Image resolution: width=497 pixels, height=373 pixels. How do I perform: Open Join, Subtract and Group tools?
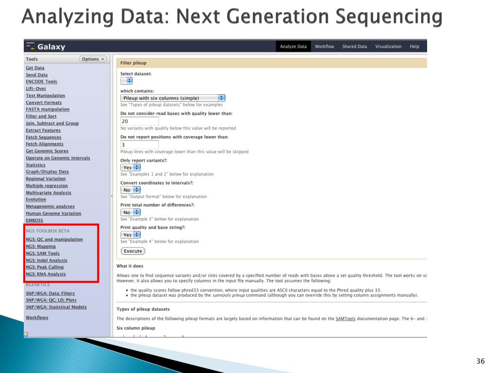[52, 123]
